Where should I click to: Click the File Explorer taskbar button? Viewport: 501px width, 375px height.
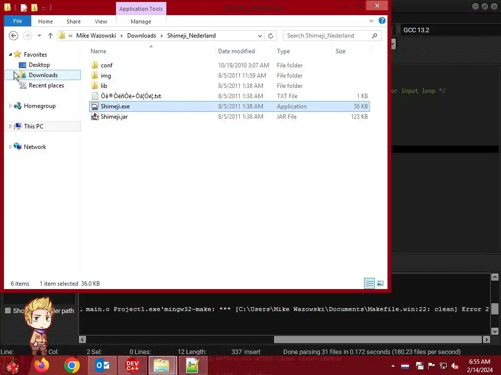pos(162,365)
